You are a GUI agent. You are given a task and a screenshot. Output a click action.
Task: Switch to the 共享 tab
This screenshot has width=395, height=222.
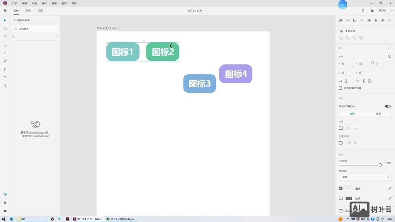(40, 11)
